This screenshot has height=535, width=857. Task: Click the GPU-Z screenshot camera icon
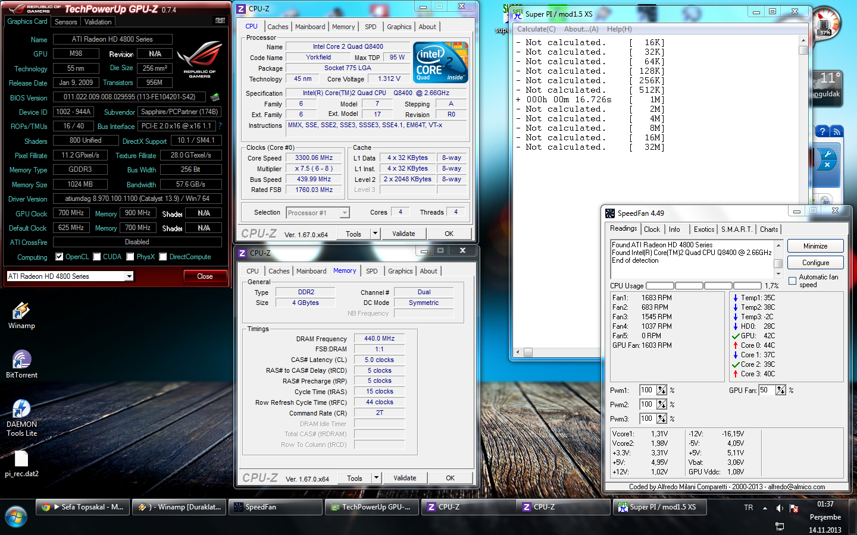[220, 21]
